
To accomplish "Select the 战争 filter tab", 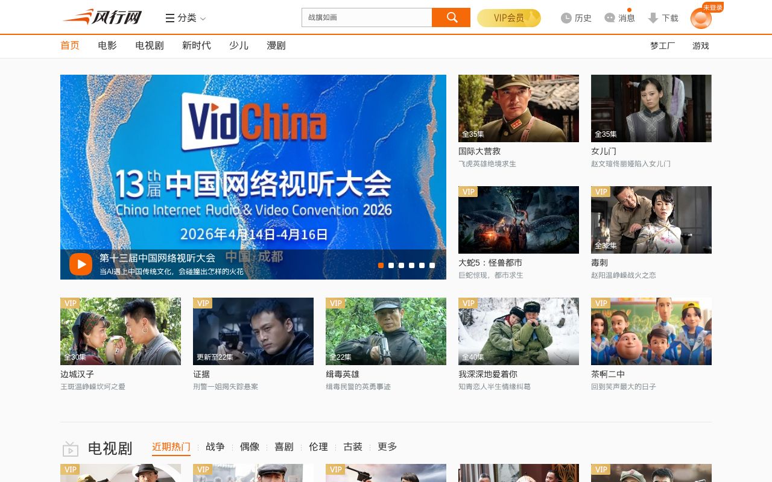I will click(215, 446).
